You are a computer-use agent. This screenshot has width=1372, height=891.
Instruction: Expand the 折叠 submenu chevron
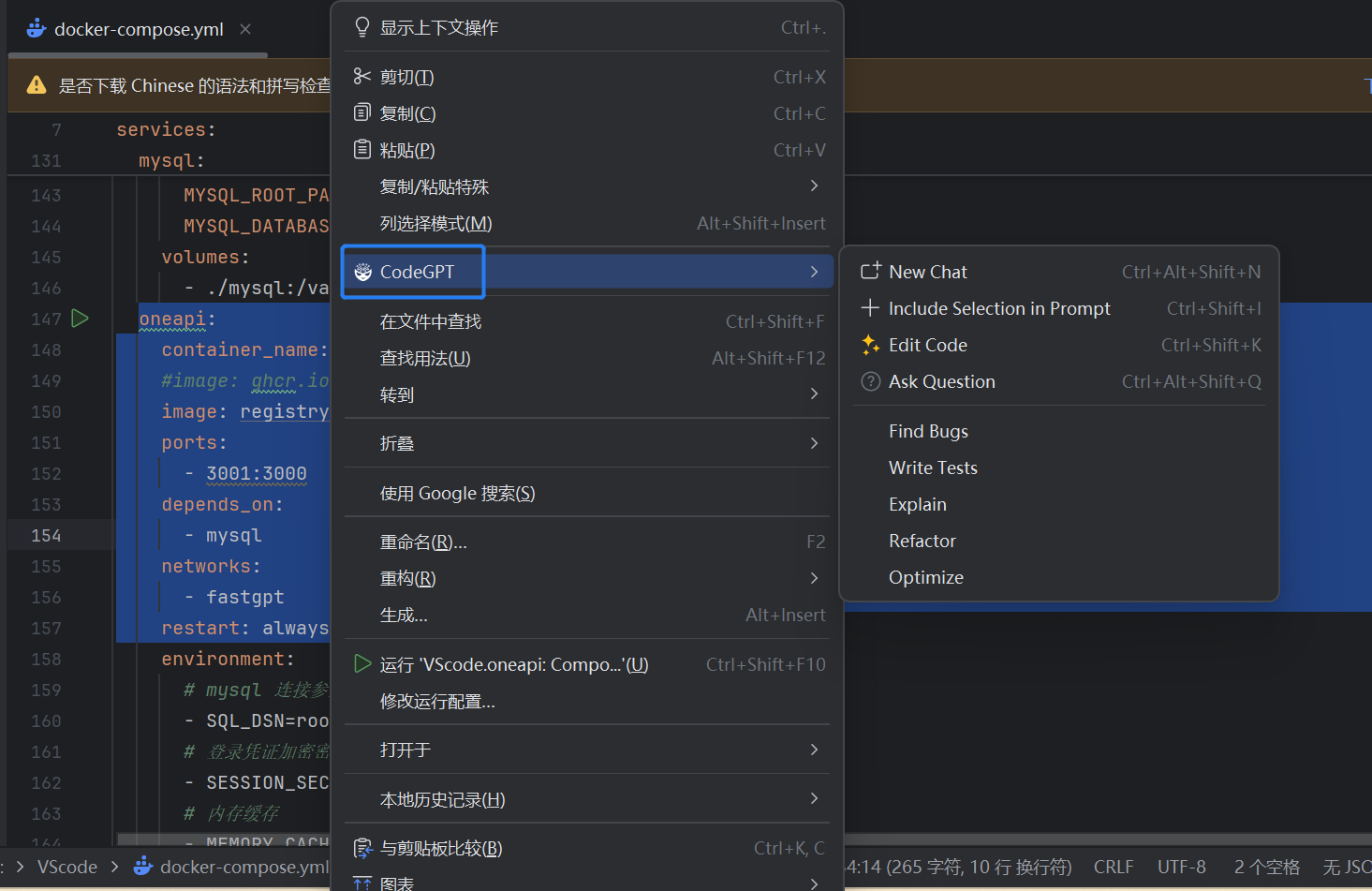[814, 443]
